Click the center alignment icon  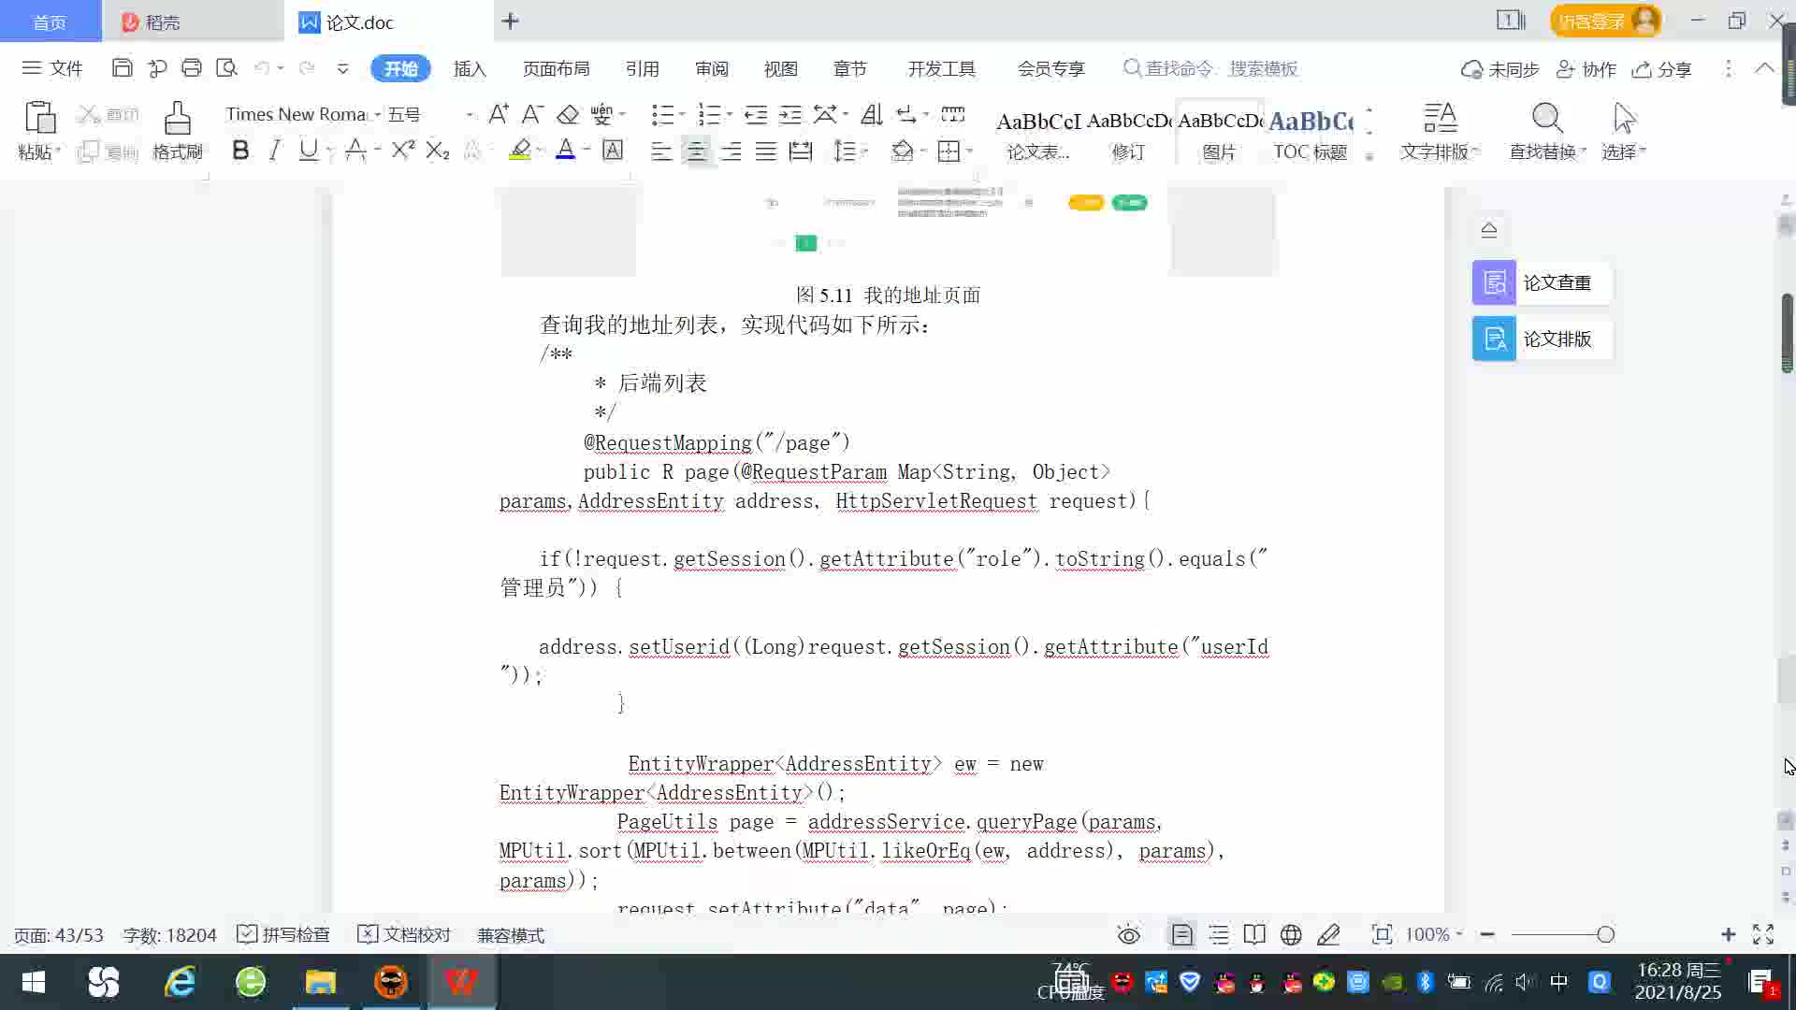[x=696, y=151]
